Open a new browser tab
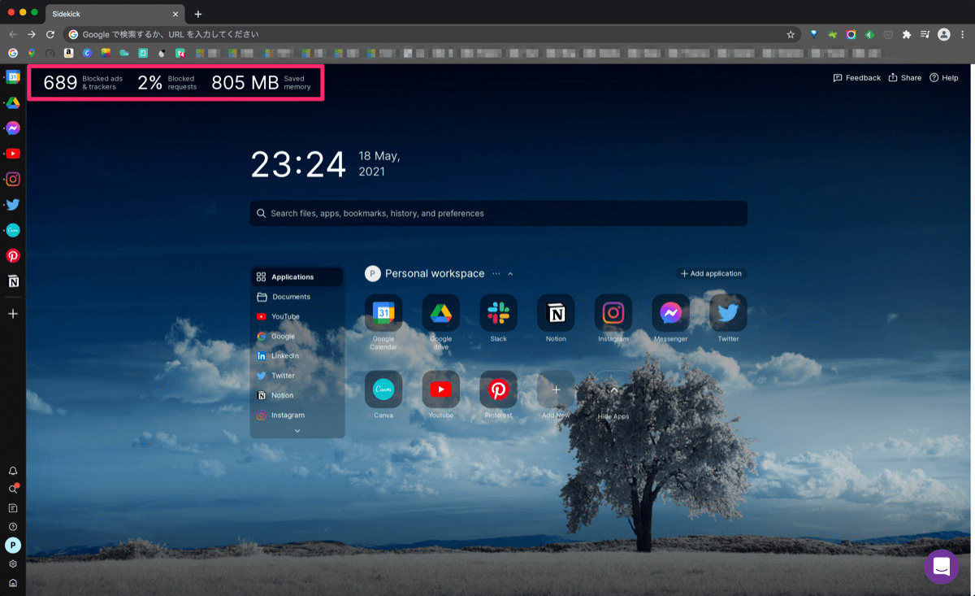Image resolution: width=975 pixels, height=596 pixels. point(198,14)
